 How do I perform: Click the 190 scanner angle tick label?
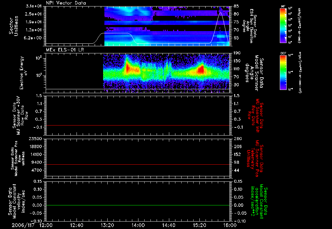[x=237, y=53]
